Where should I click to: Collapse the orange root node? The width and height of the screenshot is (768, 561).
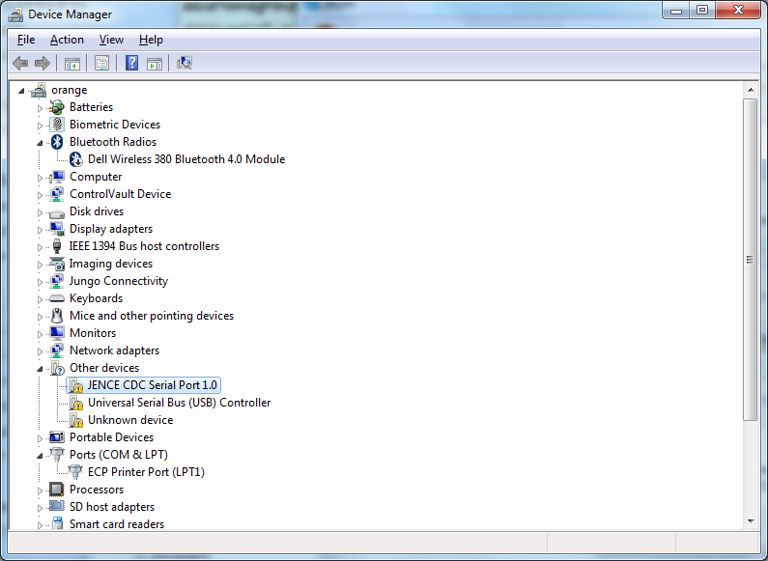pos(21,91)
